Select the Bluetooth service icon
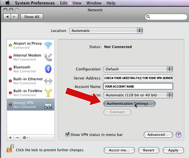Image resolution: width=189 pixels, height=158 pixels. 48,69
